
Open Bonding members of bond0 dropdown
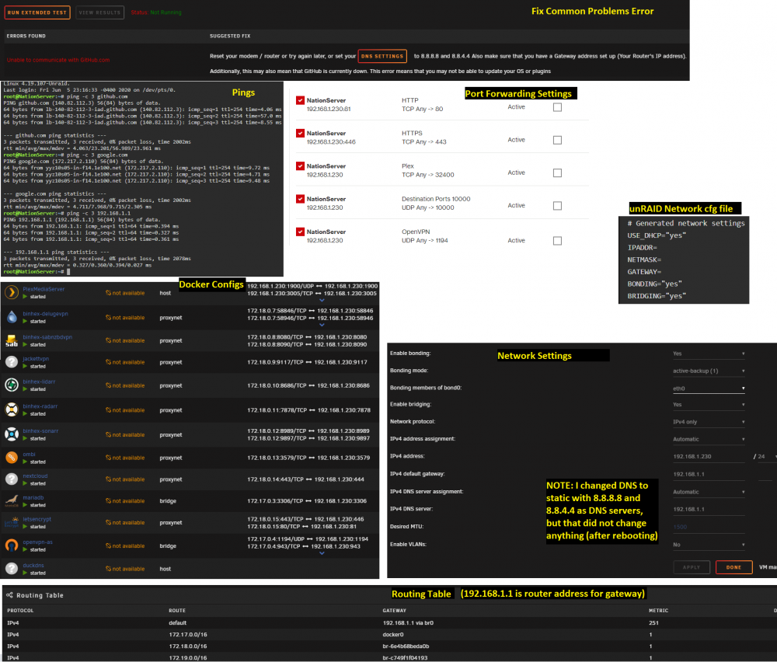(709, 388)
